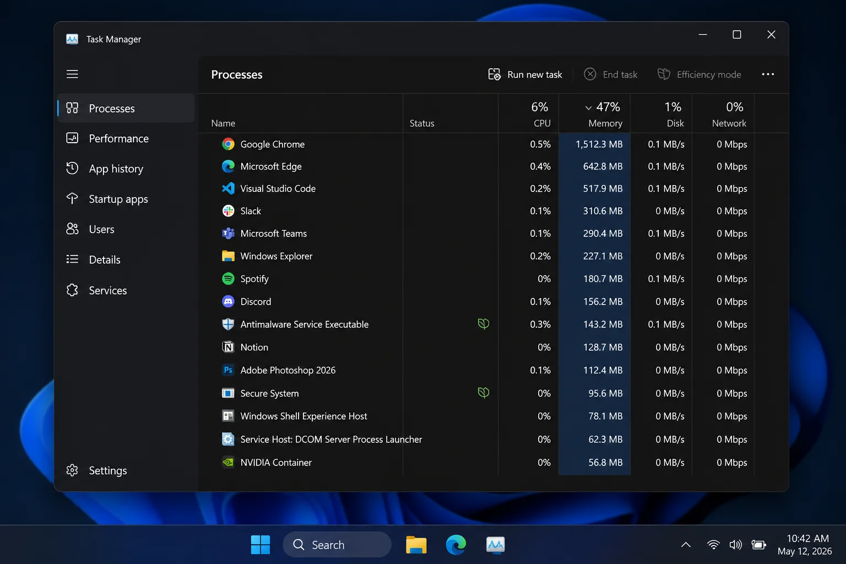This screenshot has width=846, height=564.
Task: Click the 642.8 MB memory value
Action: coord(603,166)
